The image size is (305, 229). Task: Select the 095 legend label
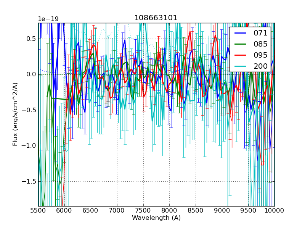pyautogui.click(x=260, y=55)
